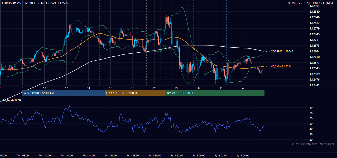Screen dimensions: 337x158
Task: Click RSI scale level 30
Action: tap(311, 134)
